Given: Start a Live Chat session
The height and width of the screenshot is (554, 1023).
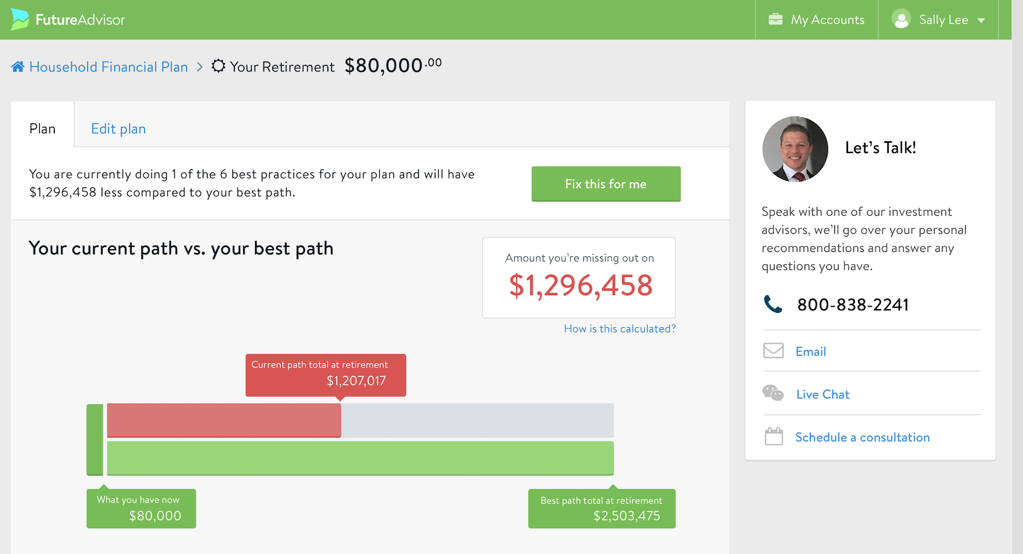Looking at the screenshot, I should click(x=822, y=394).
